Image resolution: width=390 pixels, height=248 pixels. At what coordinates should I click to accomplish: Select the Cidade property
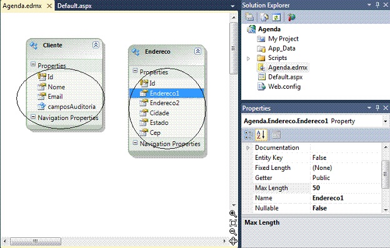tap(159, 113)
